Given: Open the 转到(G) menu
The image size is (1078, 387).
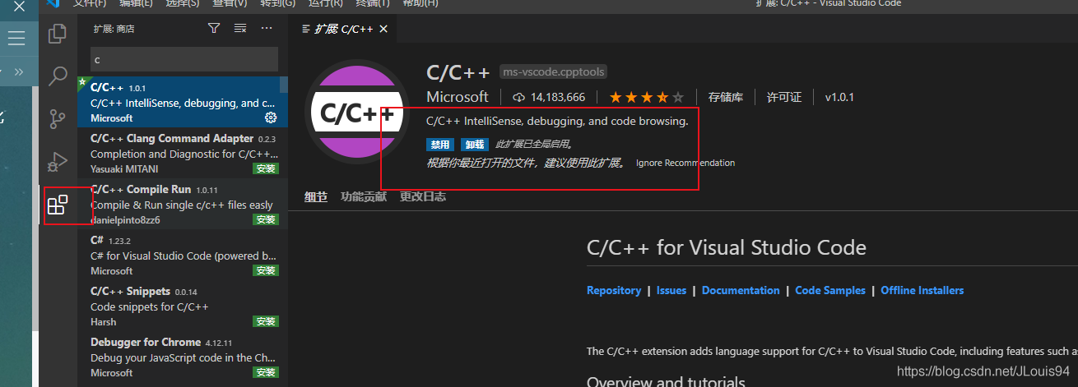Looking at the screenshot, I should click(278, 3).
